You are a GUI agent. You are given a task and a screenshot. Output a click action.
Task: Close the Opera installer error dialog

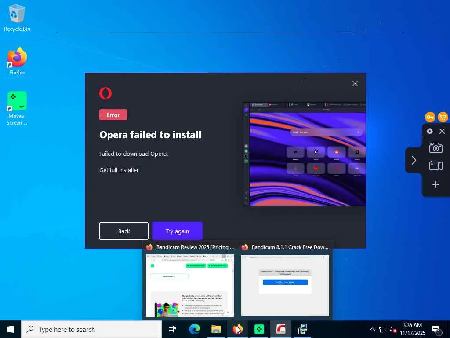coord(355,84)
